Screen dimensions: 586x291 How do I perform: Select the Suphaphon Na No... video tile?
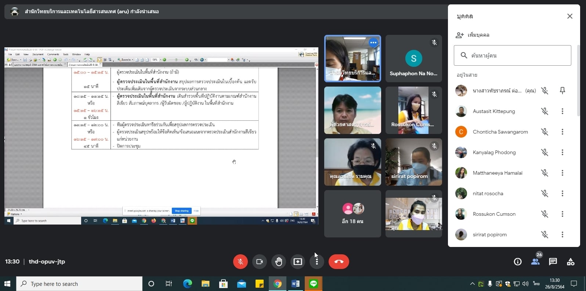[414, 59]
